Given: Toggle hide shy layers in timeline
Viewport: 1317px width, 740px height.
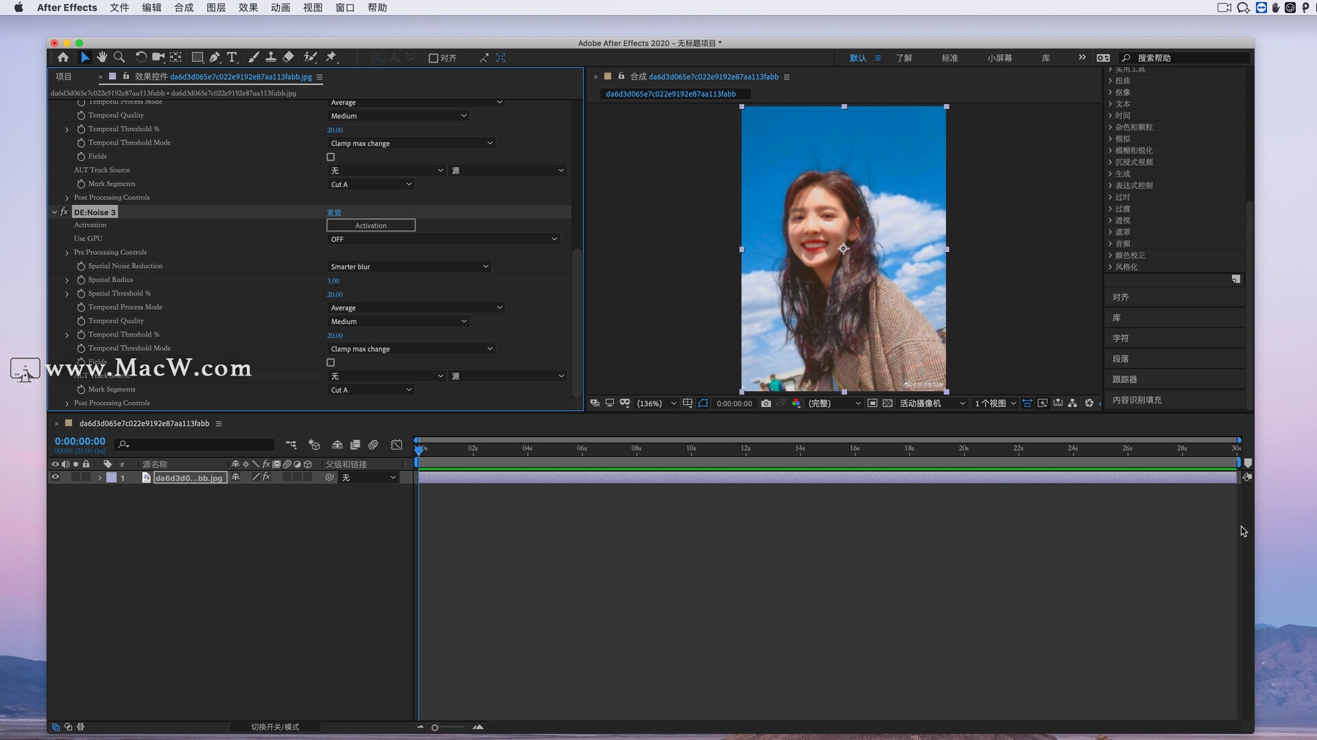Looking at the screenshot, I should [337, 445].
